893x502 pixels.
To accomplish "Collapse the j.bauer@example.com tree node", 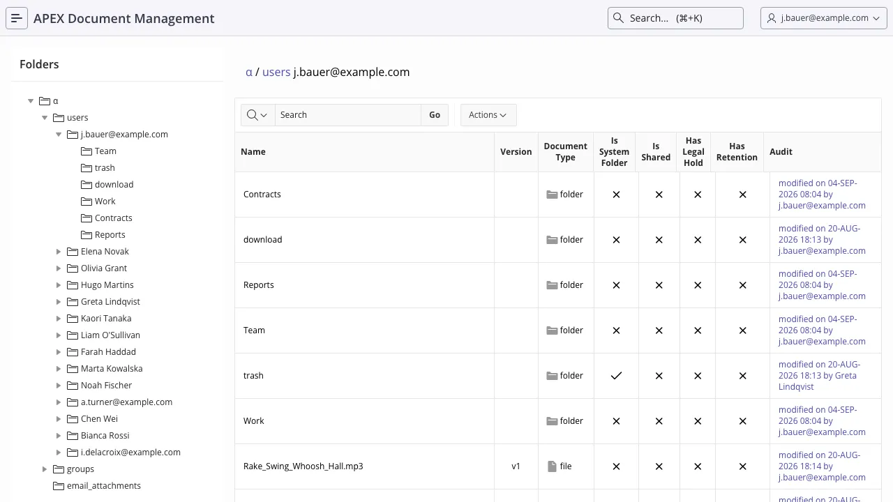I will click(59, 135).
